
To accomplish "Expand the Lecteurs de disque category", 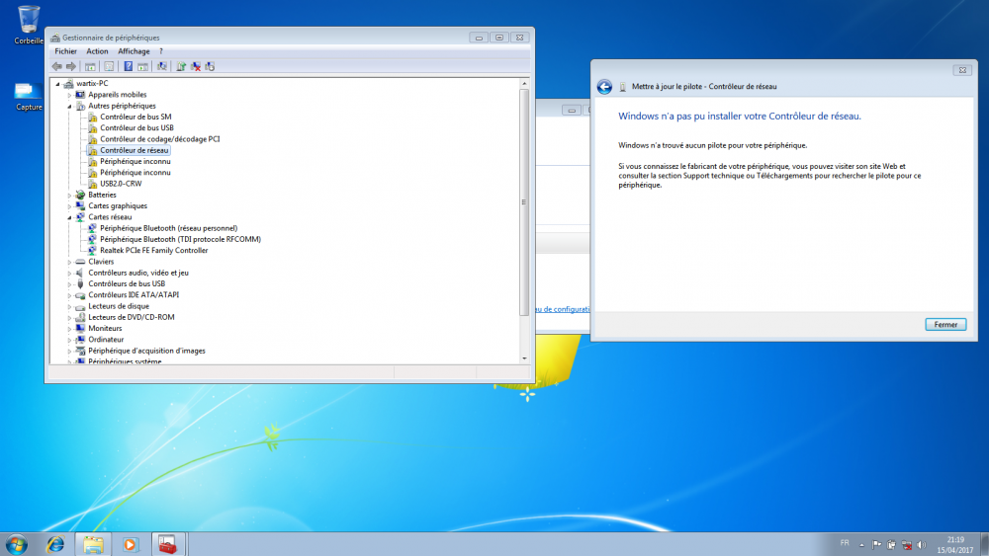I will click(x=69, y=307).
